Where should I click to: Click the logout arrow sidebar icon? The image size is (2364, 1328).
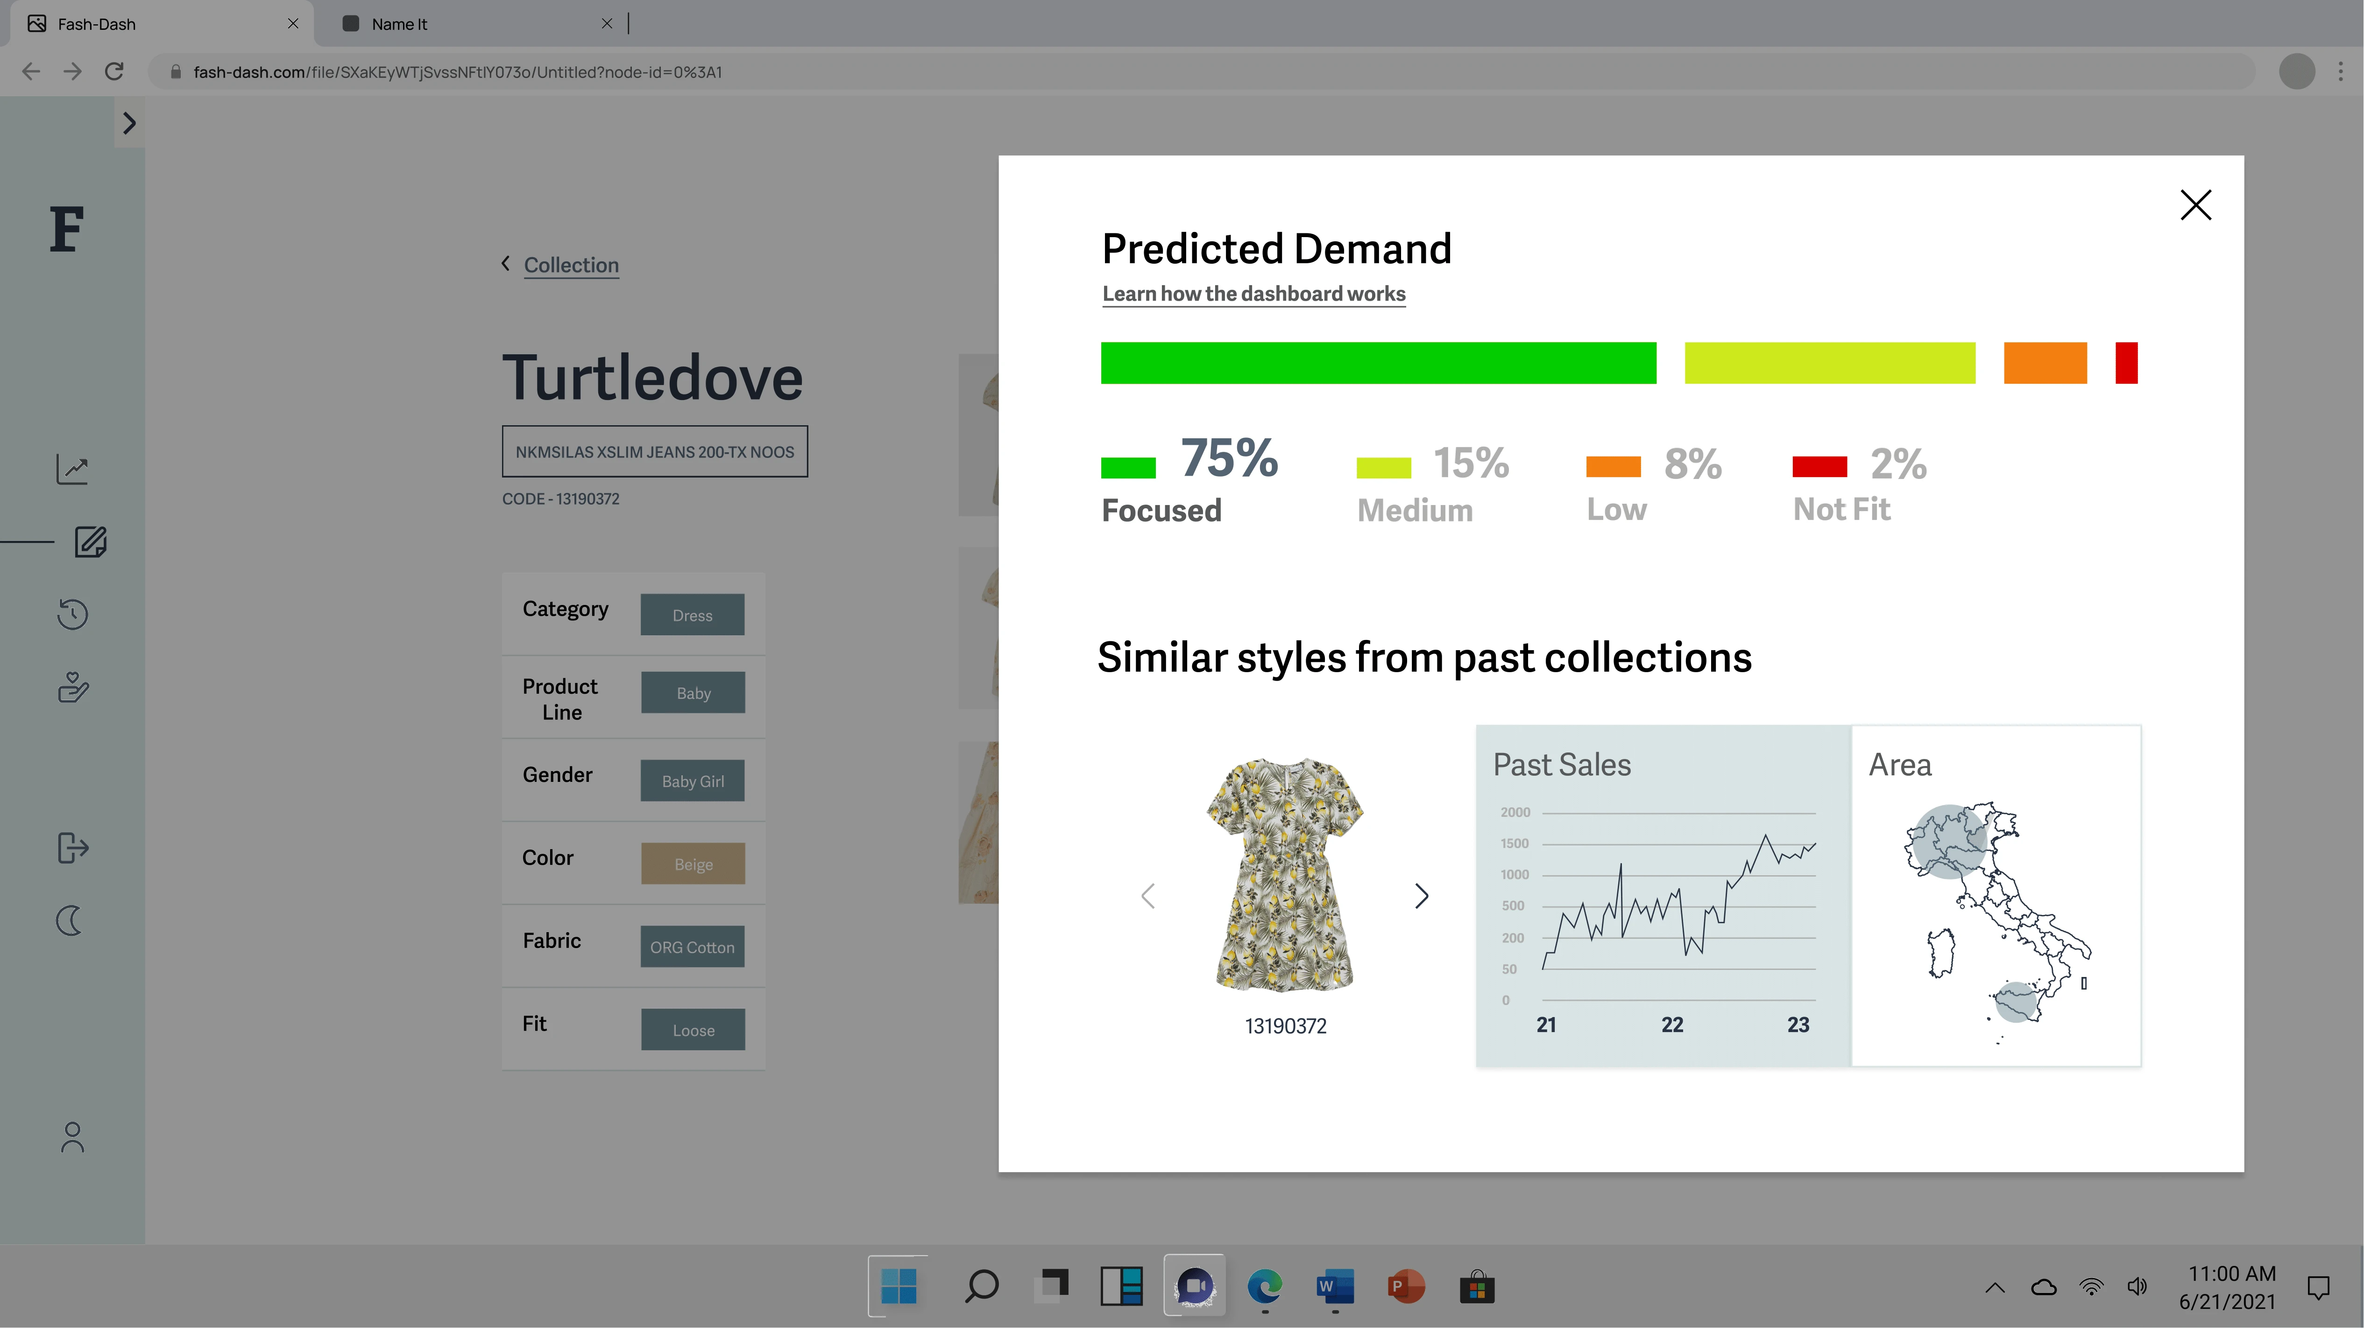click(72, 847)
